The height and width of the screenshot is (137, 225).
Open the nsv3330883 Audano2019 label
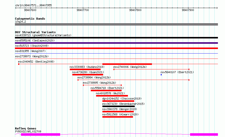coord(87,67)
